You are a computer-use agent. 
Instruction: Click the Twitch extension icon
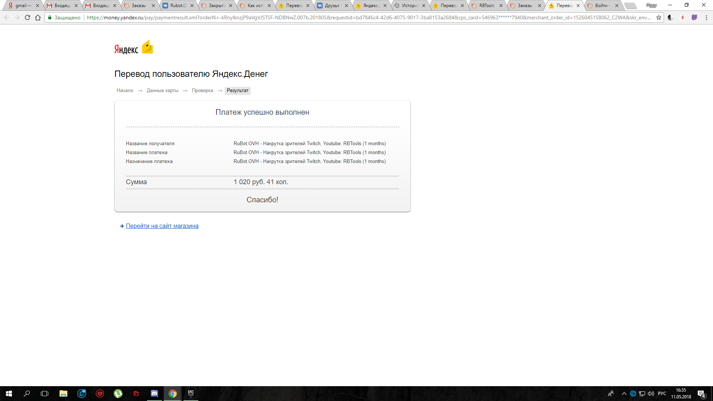point(694,17)
